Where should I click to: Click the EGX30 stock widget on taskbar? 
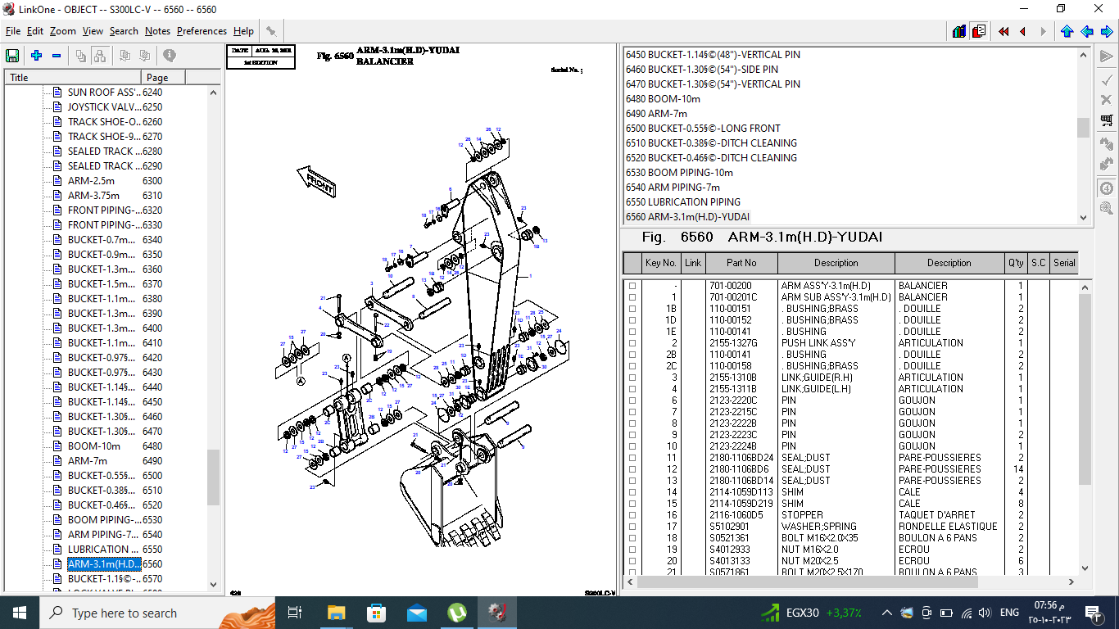[810, 613]
